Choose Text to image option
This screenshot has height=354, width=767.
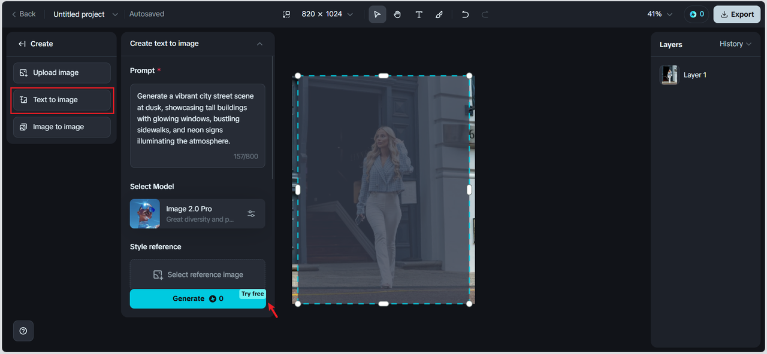point(62,100)
